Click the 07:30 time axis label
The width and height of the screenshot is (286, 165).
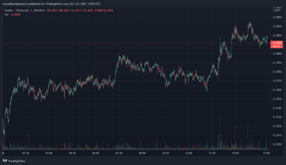pyautogui.click(x=119, y=153)
